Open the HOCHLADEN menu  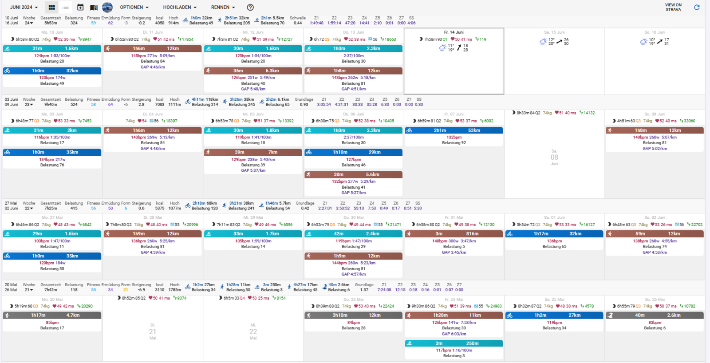click(x=180, y=7)
